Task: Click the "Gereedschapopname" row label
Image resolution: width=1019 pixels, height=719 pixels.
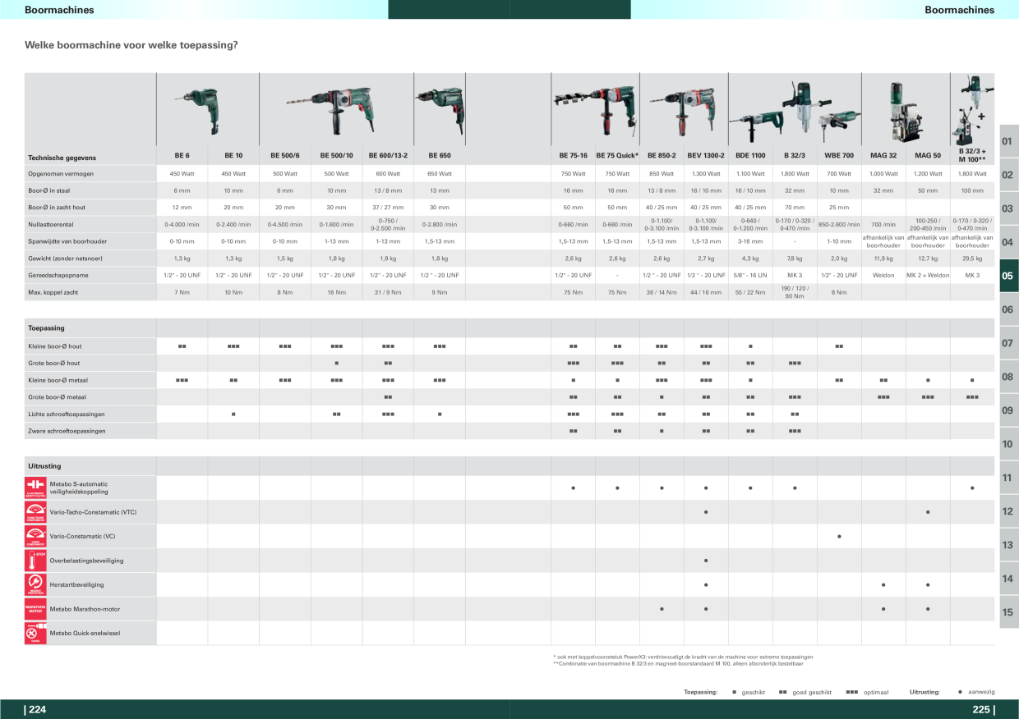Action: tap(57, 275)
